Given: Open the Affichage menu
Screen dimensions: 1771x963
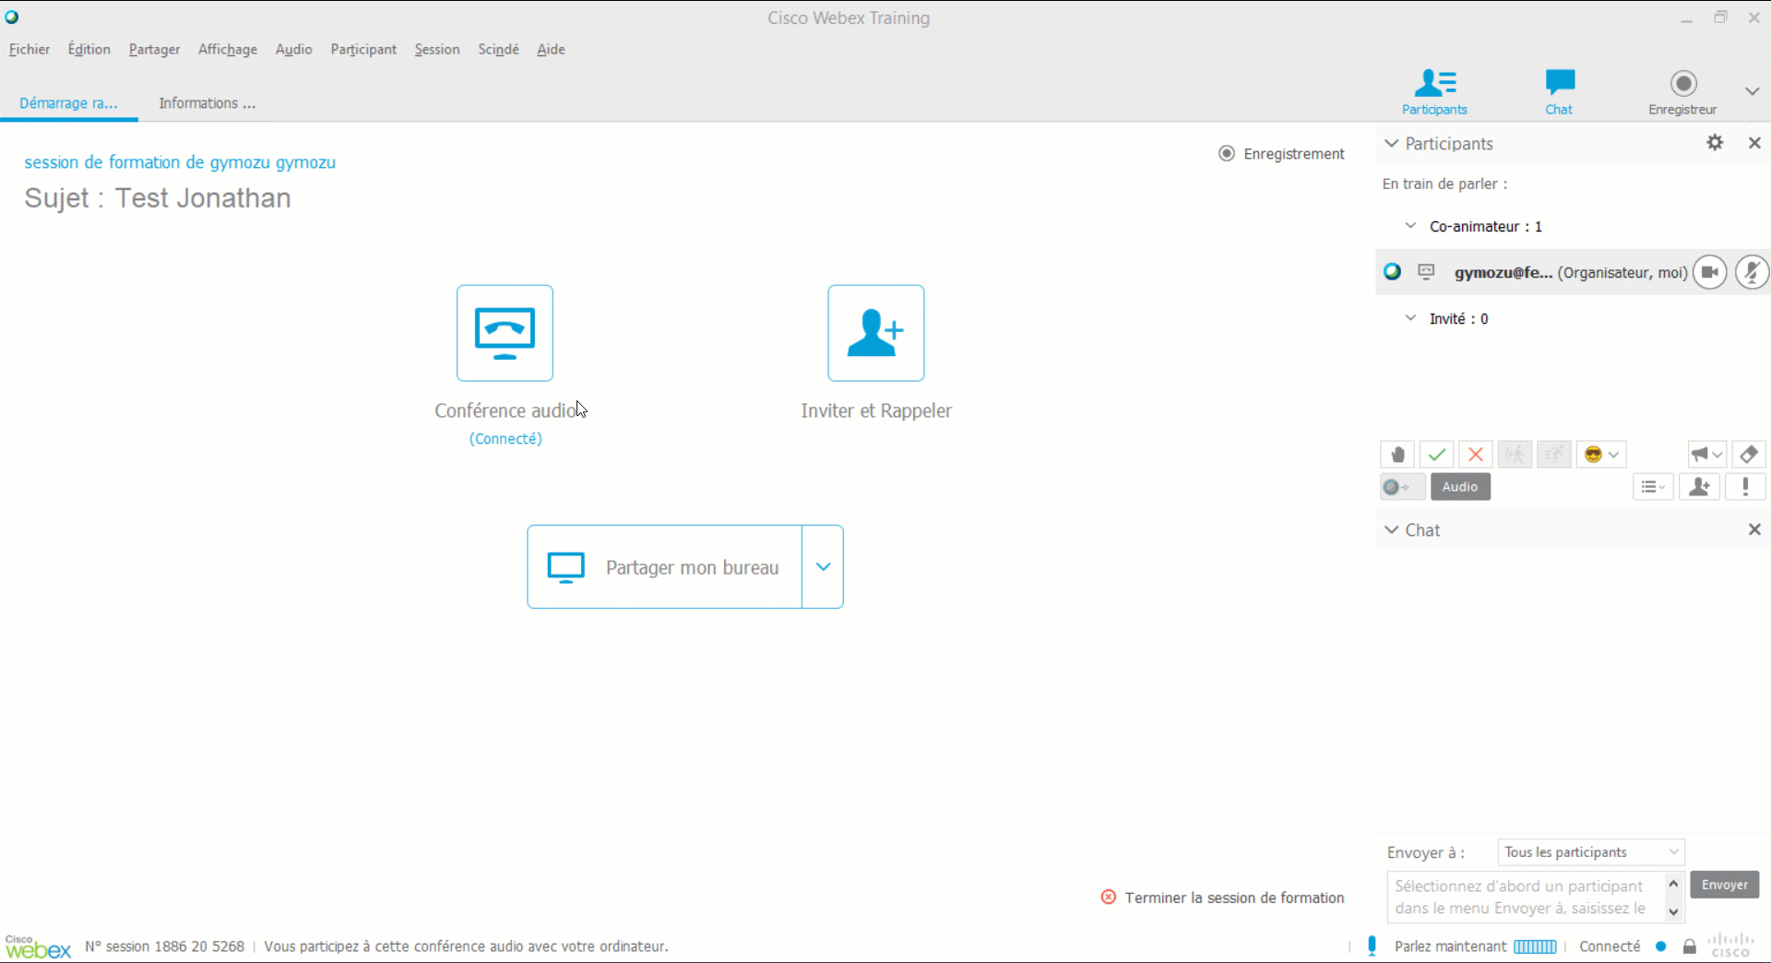Looking at the screenshot, I should coord(227,49).
